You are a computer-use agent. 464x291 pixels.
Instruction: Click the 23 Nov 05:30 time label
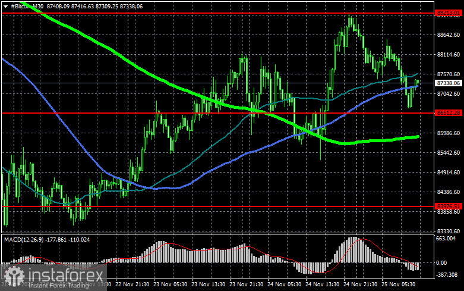170,284
